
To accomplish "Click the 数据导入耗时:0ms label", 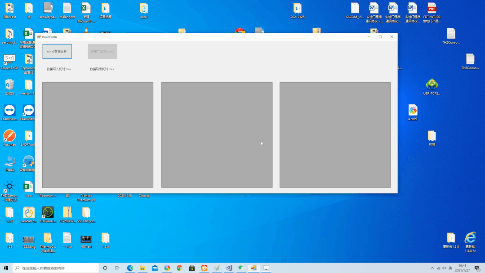I will click(x=59, y=69).
